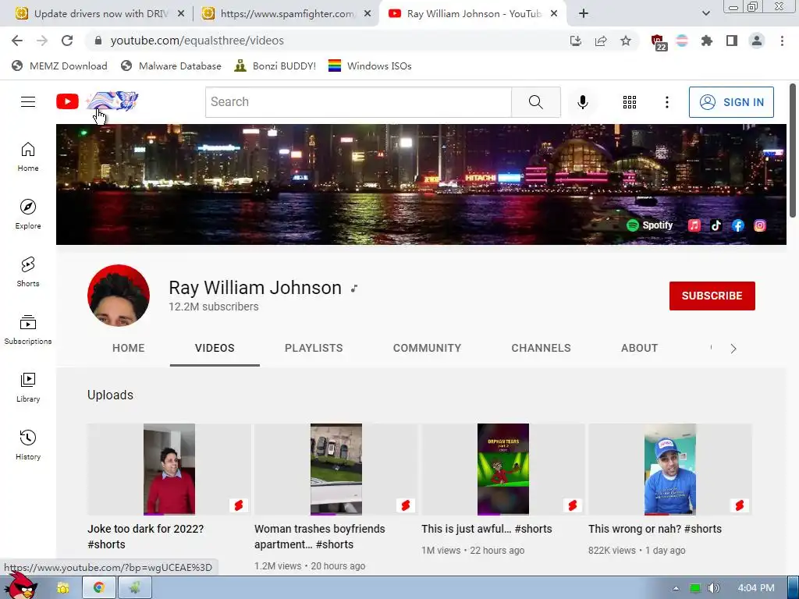The height and width of the screenshot is (599, 799).
Task: Open a new browser tab
Action: pyautogui.click(x=584, y=14)
